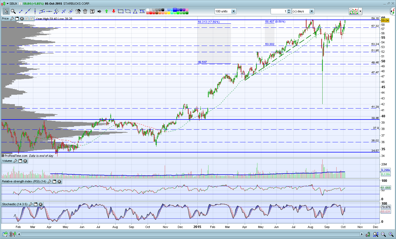
Task: Click the linked candlestick icon at bottom
Action: (x=12, y=234)
